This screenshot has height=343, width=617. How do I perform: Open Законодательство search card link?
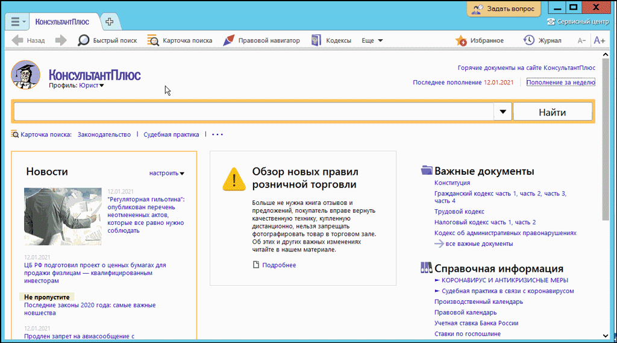click(x=104, y=134)
